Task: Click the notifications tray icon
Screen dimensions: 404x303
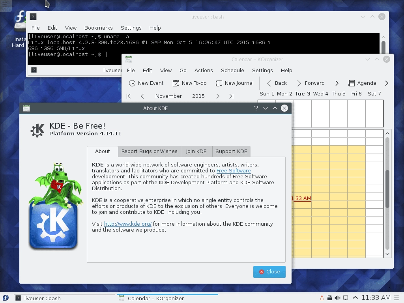Action: 322,298
